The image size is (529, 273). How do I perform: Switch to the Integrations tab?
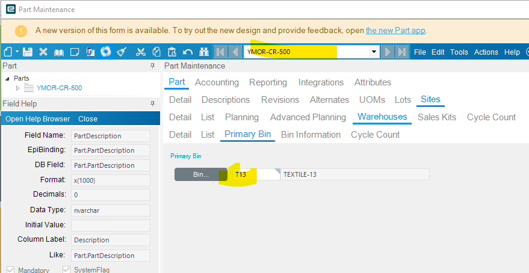321,82
